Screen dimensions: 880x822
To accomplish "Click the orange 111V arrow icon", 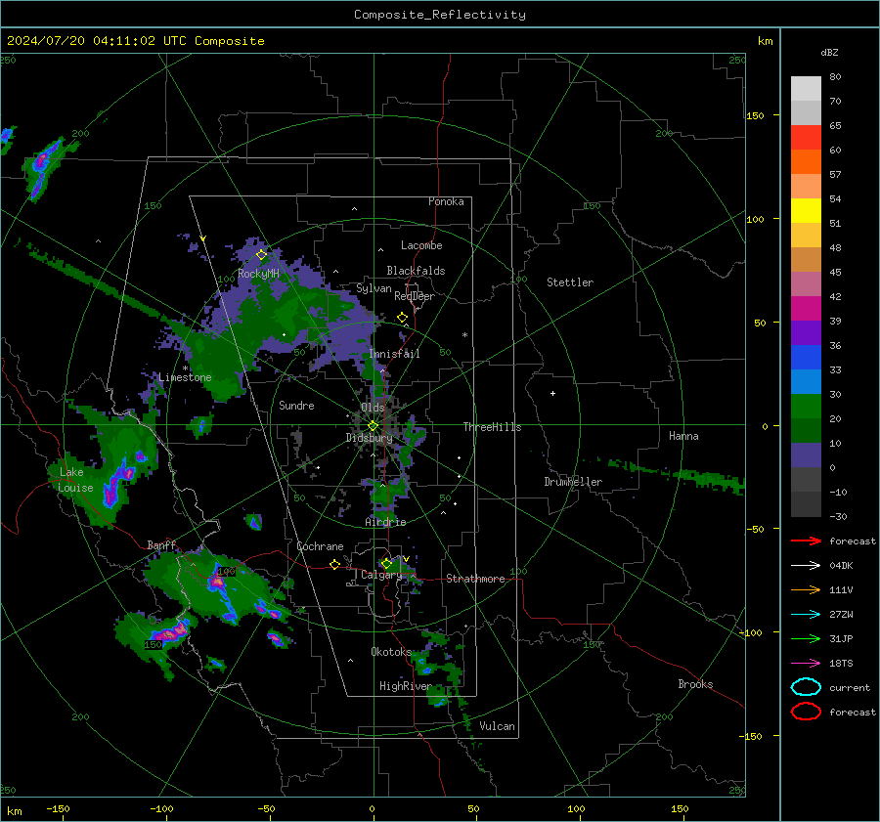I will click(806, 589).
